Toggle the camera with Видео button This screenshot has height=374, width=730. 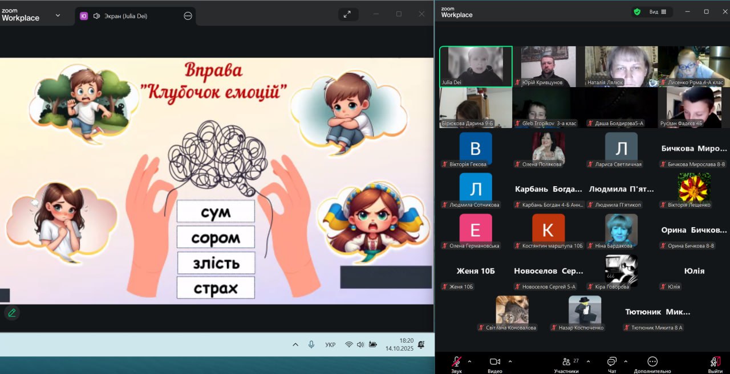pos(494,362)
